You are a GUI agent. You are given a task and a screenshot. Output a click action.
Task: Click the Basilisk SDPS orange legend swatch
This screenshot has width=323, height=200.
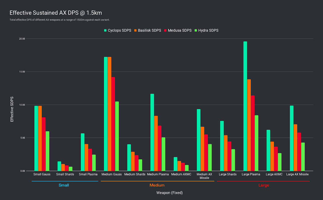[x=135, y=31]
